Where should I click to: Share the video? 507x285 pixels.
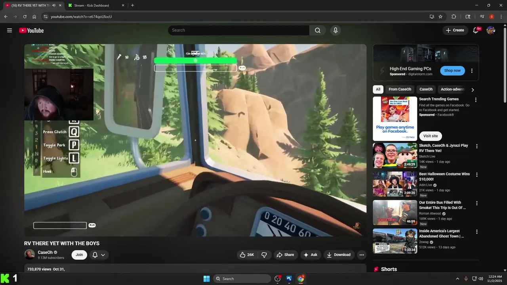point(285,255)
